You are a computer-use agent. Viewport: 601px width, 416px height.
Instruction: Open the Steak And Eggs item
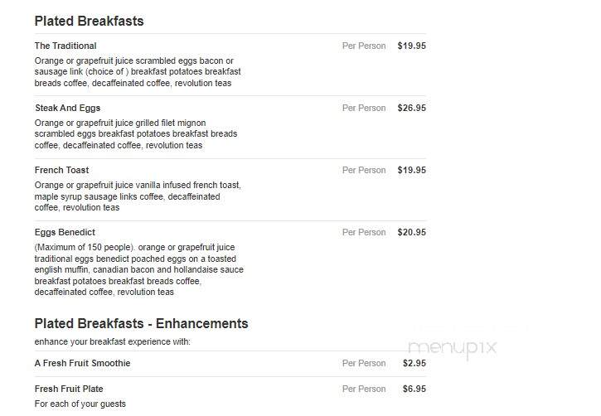pyautogui.click(x=68, y=108)
